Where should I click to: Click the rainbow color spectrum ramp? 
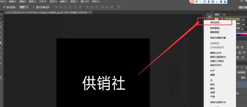[x=241, y=35]
